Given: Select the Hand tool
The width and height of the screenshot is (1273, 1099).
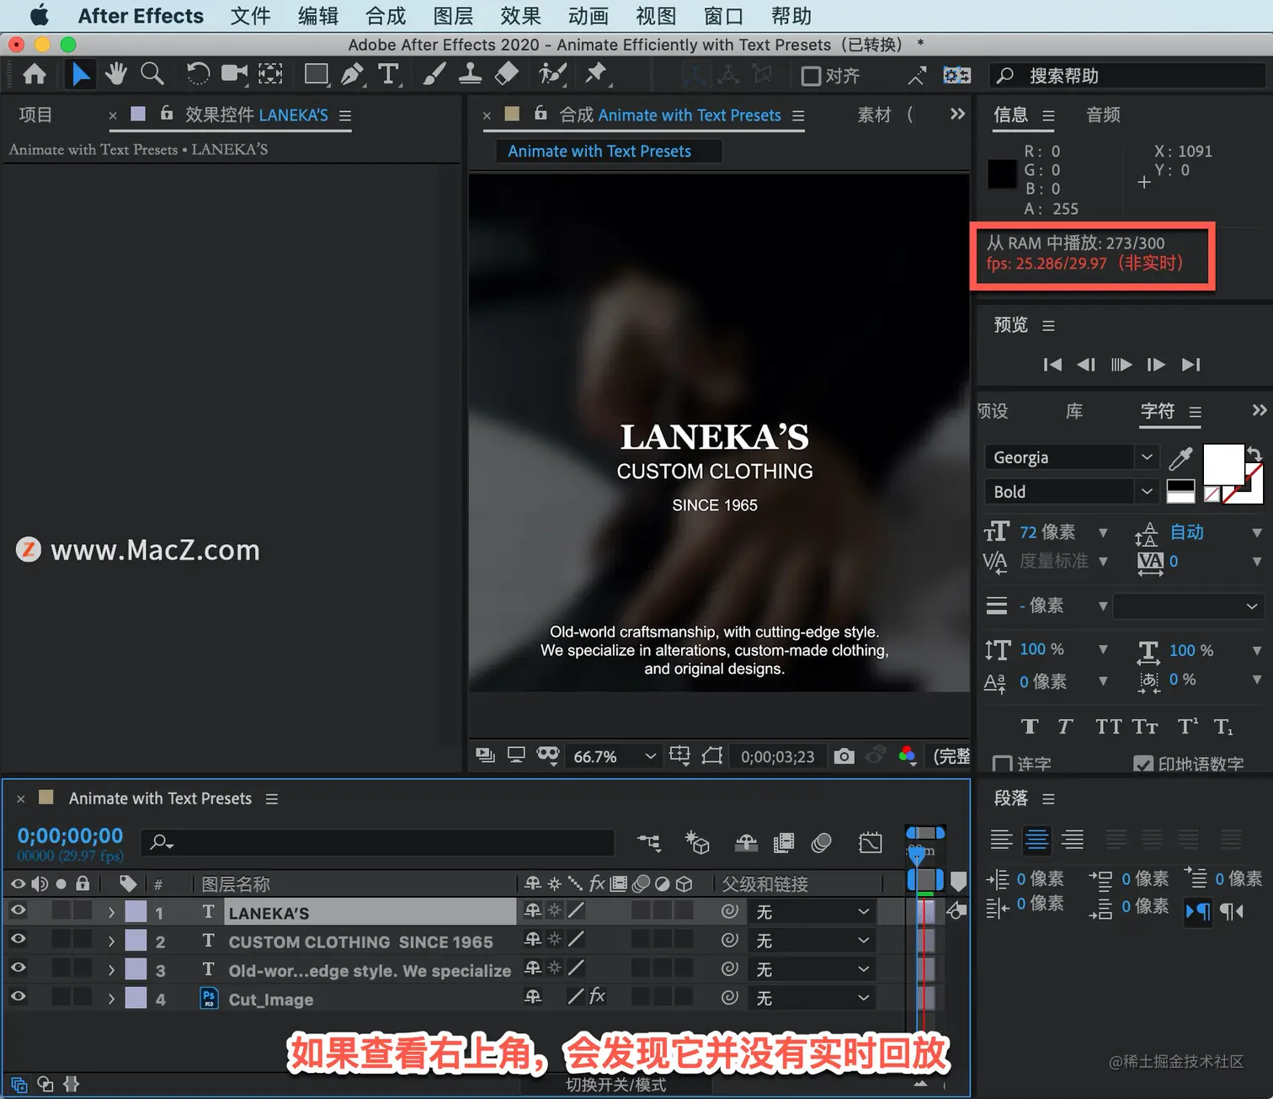Looking at the screenshot, I should click(x=116, y=74).
